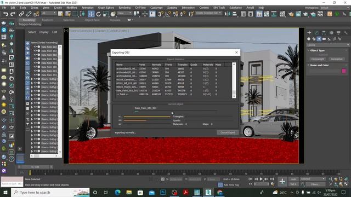Toggle Percent Snap in toolbar
The image size is (351, 197).
click(175, 14)
